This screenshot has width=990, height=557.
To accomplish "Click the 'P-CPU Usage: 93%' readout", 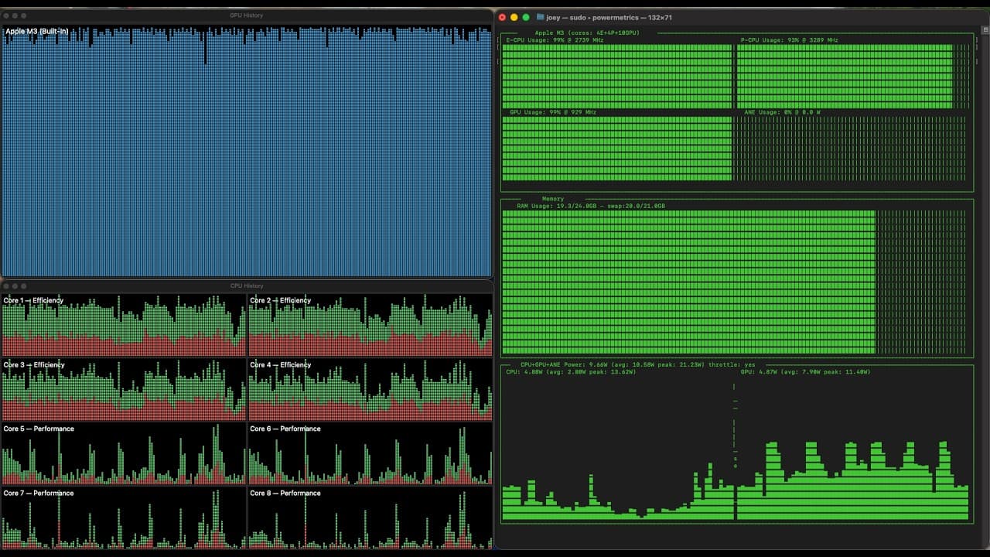I will [789, 39].
